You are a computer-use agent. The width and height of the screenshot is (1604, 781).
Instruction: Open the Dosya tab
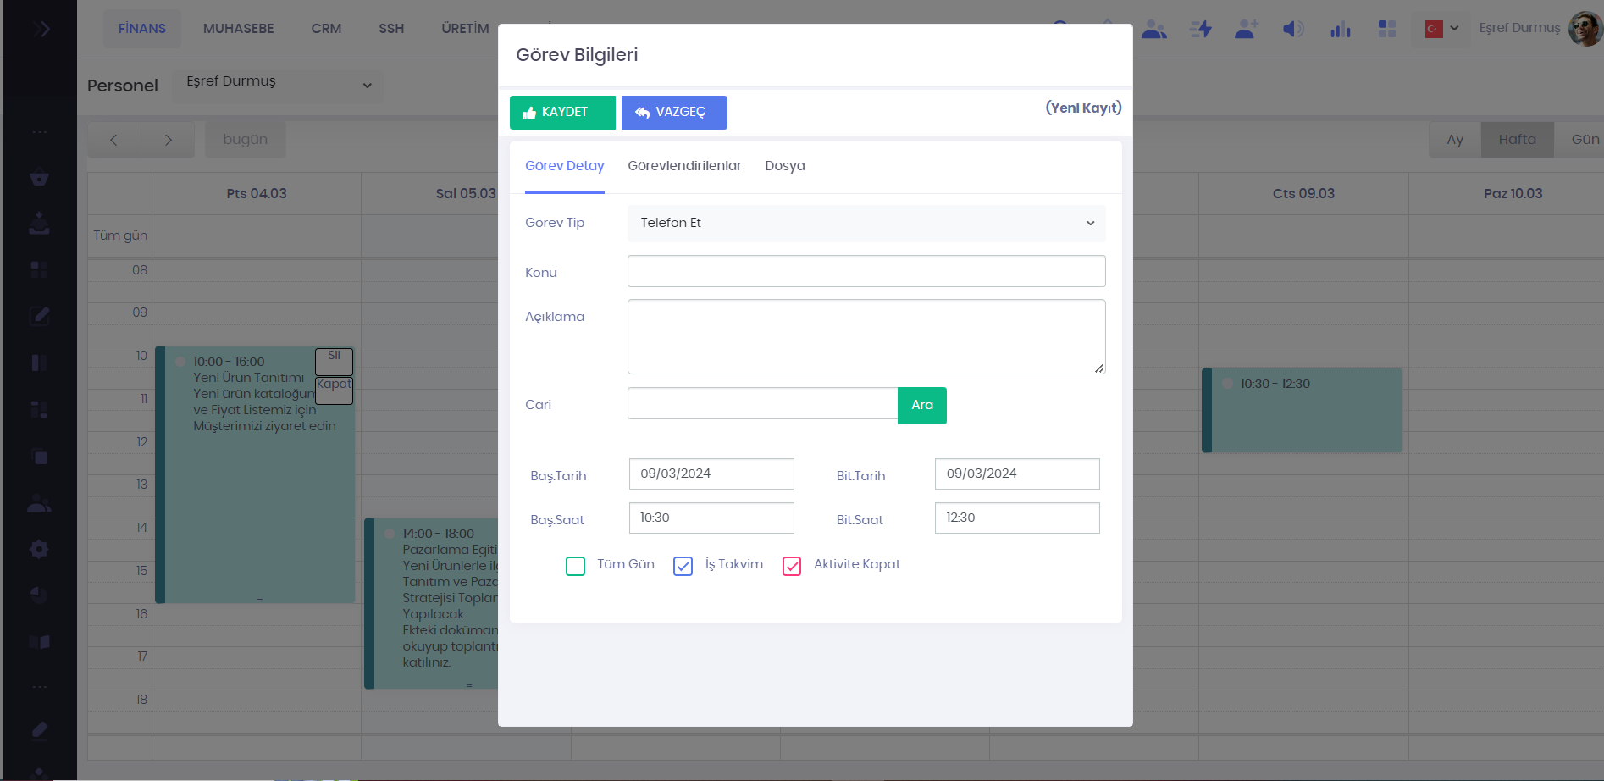tap(784, 166)
